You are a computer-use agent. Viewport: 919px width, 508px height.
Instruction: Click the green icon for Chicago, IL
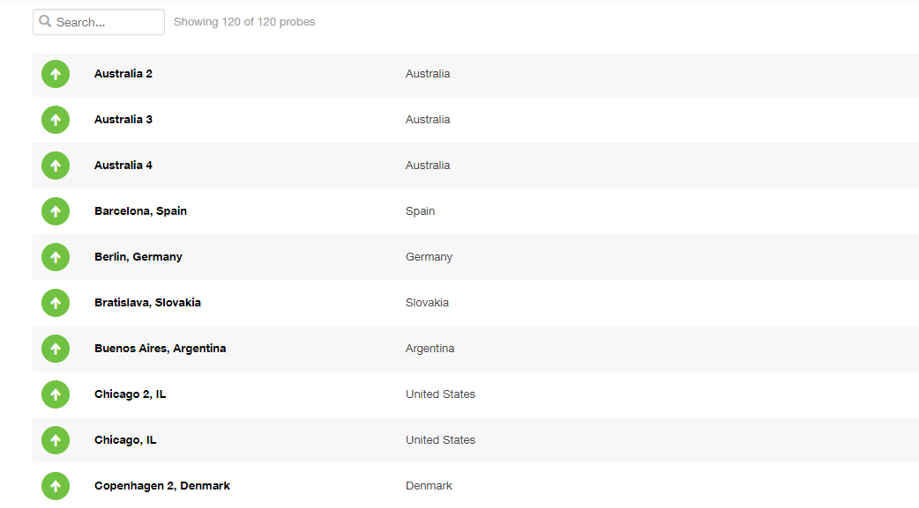(x=56, y=440)
